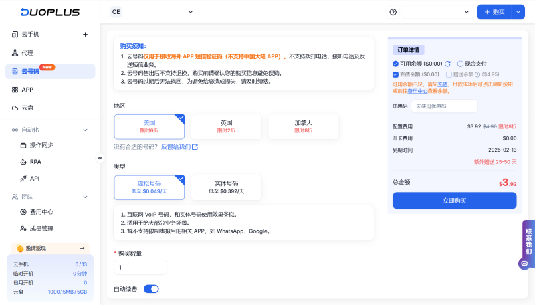Click the 优惠码 coupon code input field
Viewport: 535px width, 305px height.
pyautogui.click(x=443, y=106)
